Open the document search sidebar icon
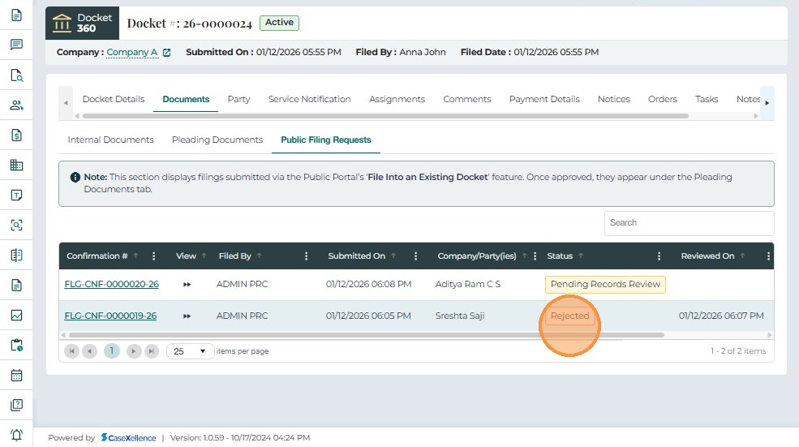Screen dimensions: 799x447 tap(16, 75)
